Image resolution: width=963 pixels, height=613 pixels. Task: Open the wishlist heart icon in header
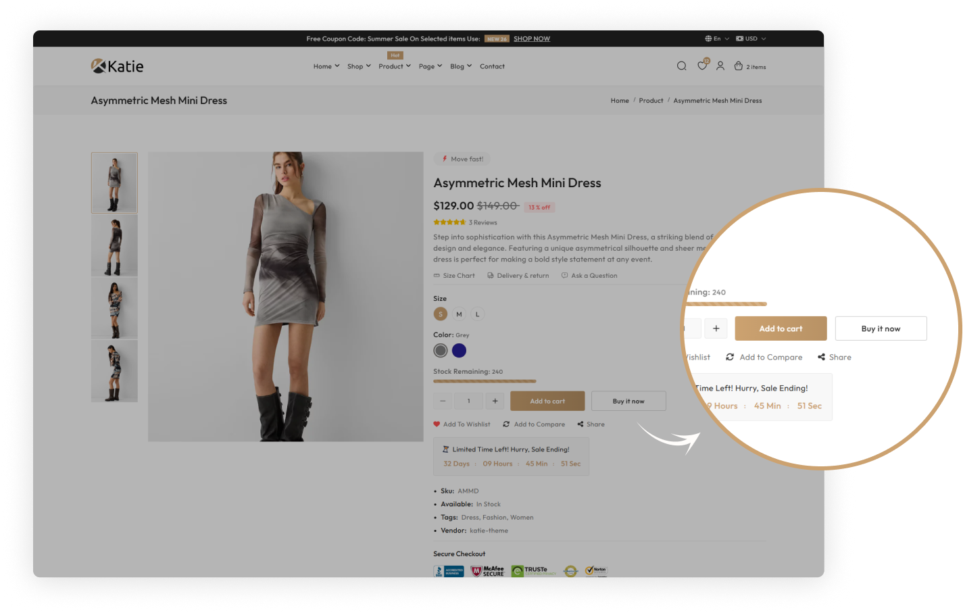[702, 66]
